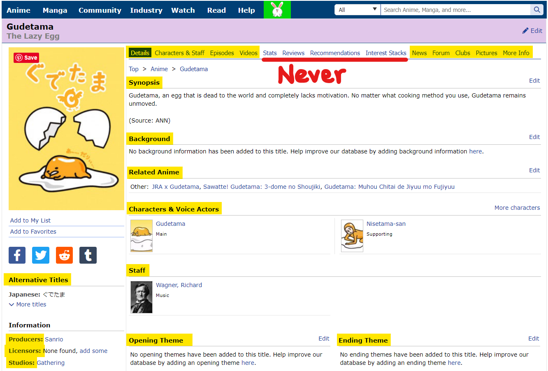Share on Tumblr icon

coord(88,255)
